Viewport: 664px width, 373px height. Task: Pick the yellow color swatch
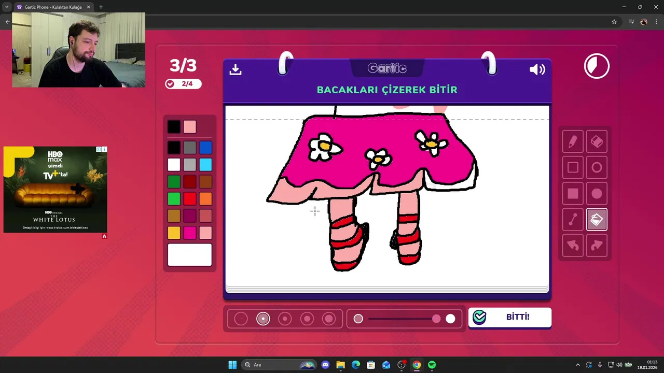[x=174, y=233]
